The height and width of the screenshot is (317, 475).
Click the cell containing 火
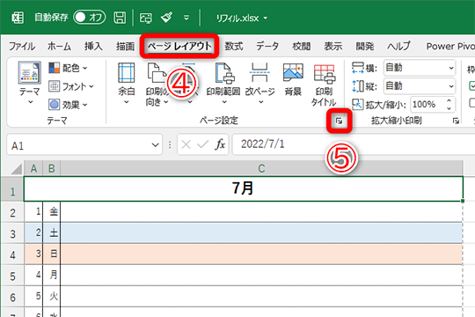(x=52, y=297)
